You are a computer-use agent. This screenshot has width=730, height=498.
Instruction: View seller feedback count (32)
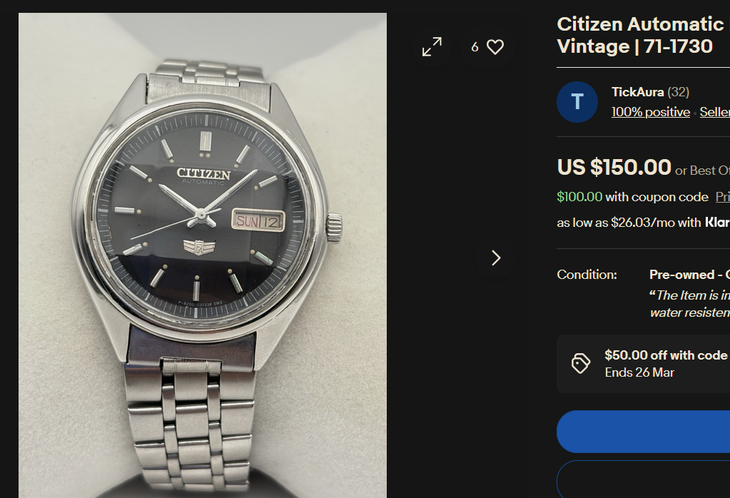(679, 92)
